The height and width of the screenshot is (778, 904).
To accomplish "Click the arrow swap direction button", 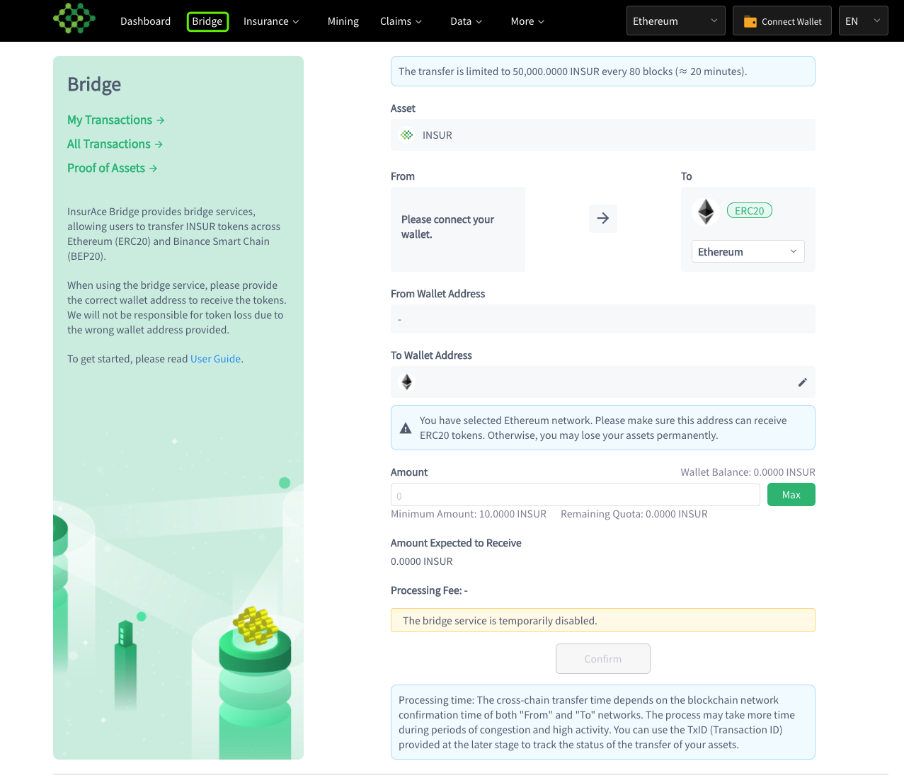I will click(x=603, y=218).
